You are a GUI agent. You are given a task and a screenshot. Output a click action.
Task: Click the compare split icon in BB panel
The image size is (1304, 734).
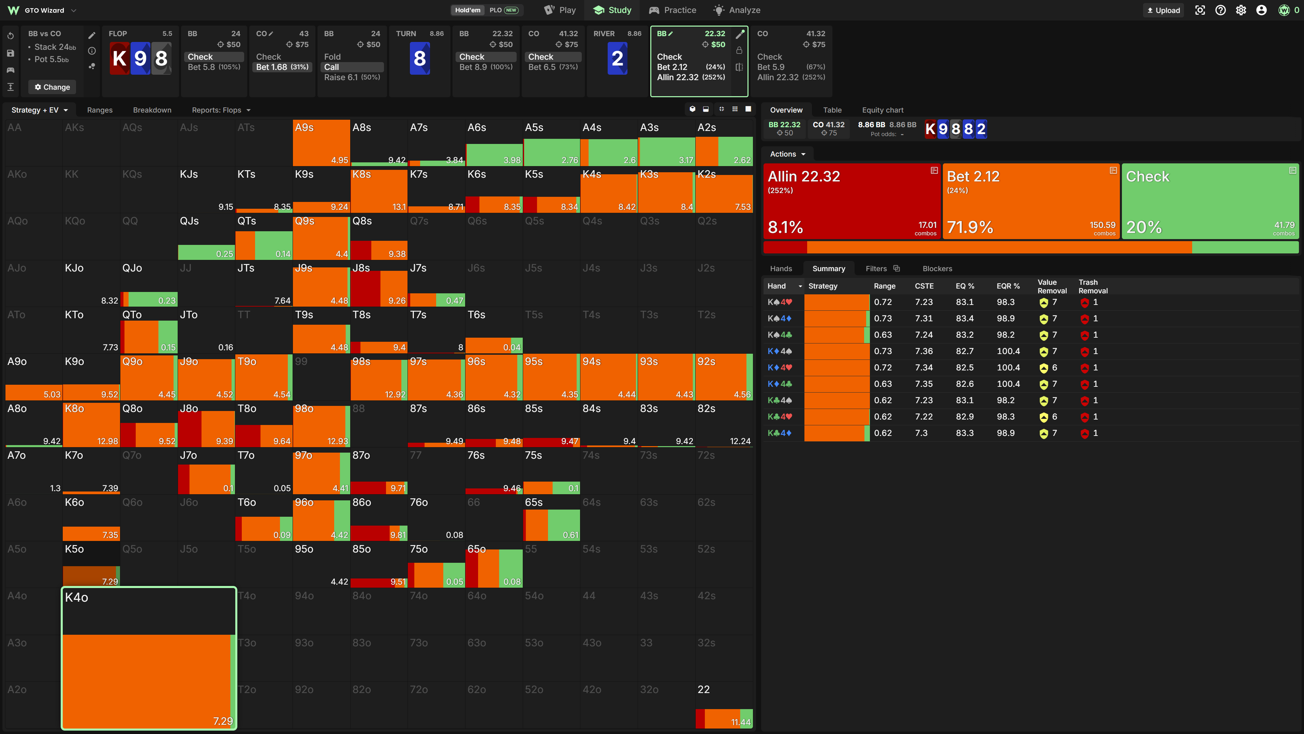coord(739,67)
